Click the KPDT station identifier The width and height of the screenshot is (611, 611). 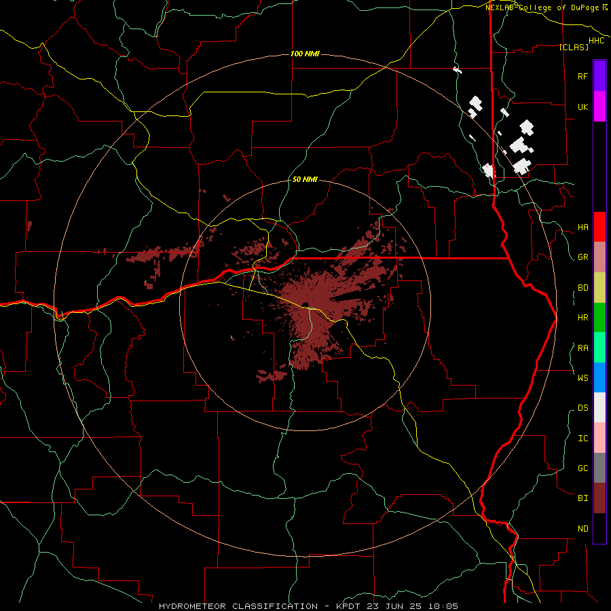point(350,606)
